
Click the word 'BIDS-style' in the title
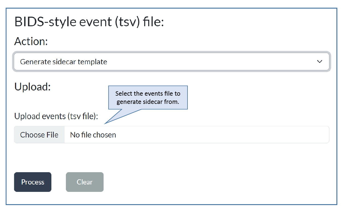(45, 22)
